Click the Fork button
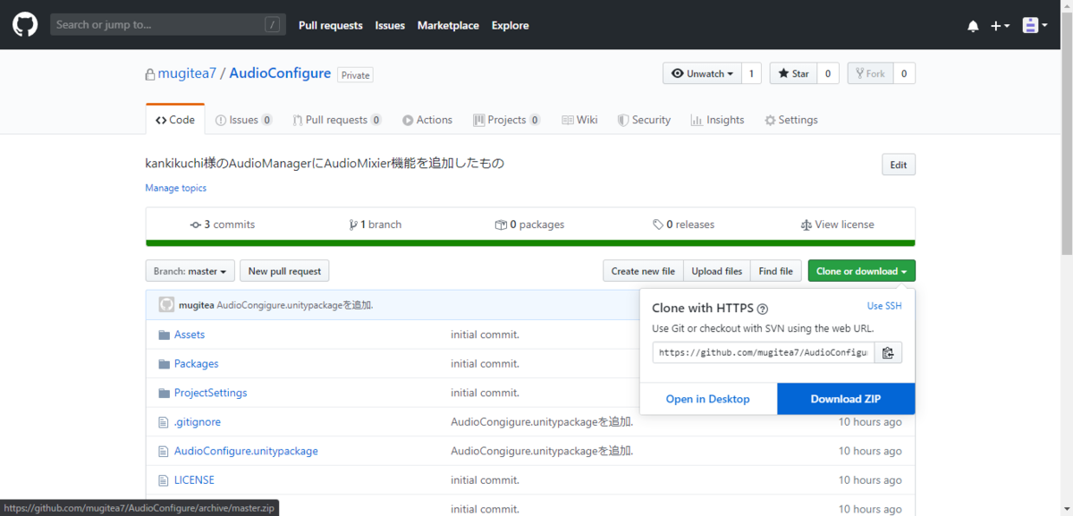The height and width of the screenshot is (516, 1073). point(870,73)
